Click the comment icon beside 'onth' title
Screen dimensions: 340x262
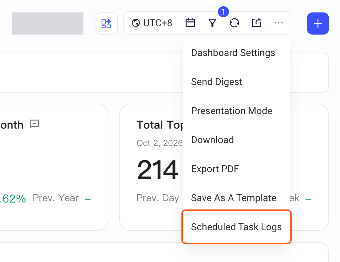34,124
